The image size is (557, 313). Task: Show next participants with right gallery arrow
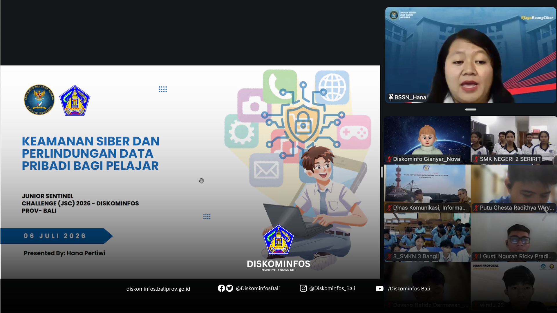pos(545,214)
